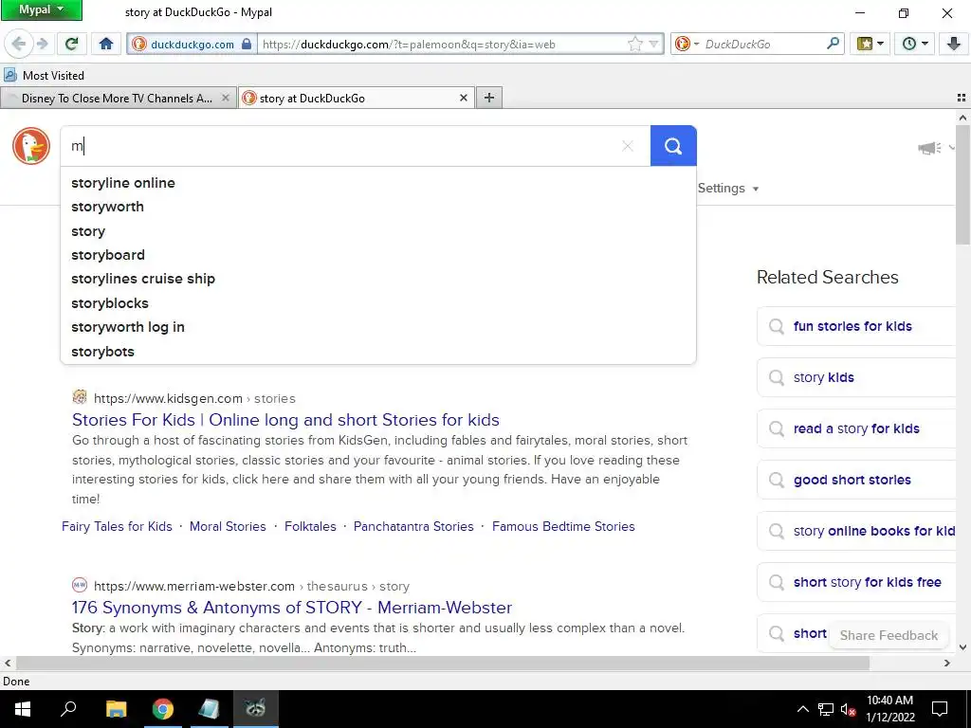Choose the 'storyboard' suggestion

[377, 255]
